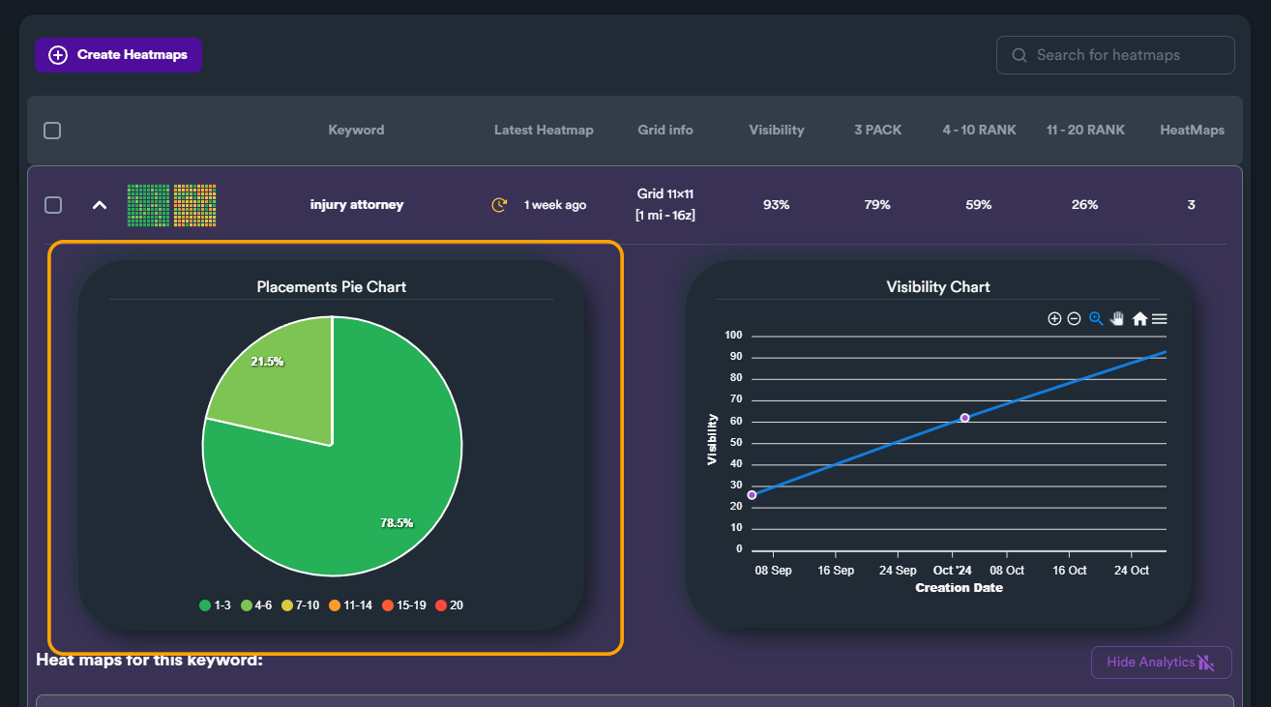Tick the select-all checkbox in table header
The image size is (1271, 707).
click(x=52, y=130)
